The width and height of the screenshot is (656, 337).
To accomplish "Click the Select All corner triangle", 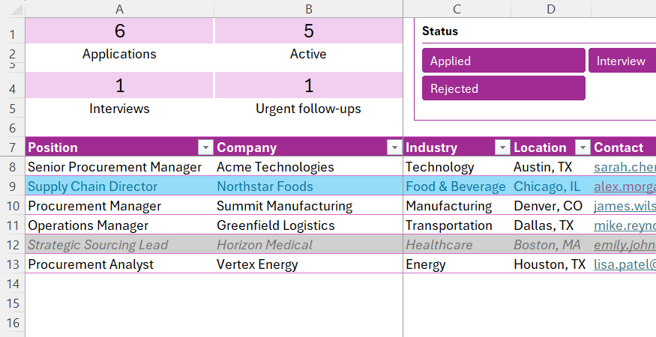I will [x=16, y=9].
